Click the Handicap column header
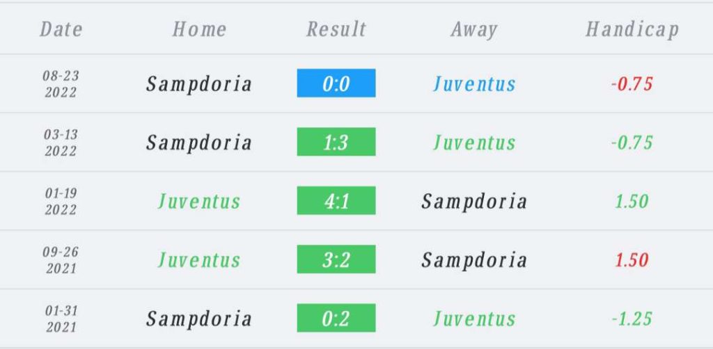This screenshot has width=713, height=349. click(x=632, y=31)
